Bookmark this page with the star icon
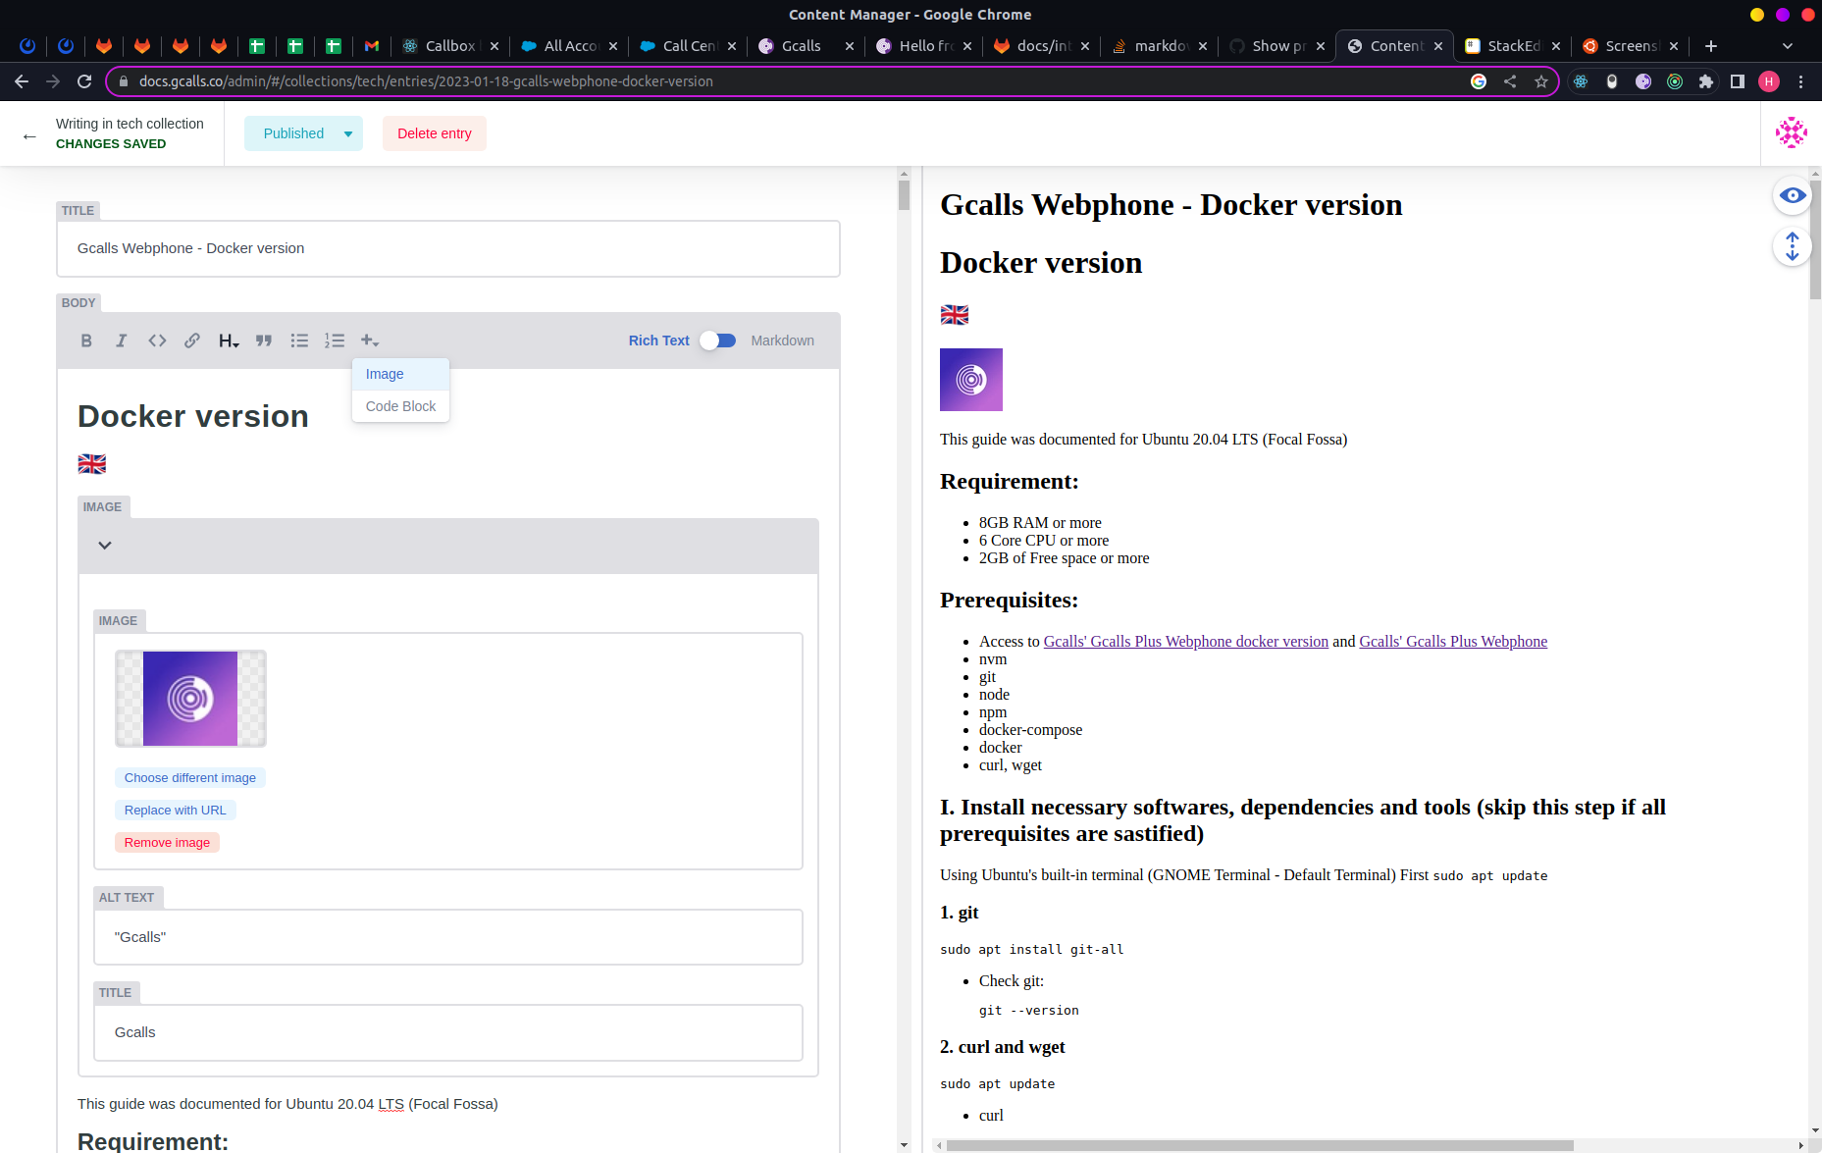This screenshot has width=1822, height=1153. 1541,81
